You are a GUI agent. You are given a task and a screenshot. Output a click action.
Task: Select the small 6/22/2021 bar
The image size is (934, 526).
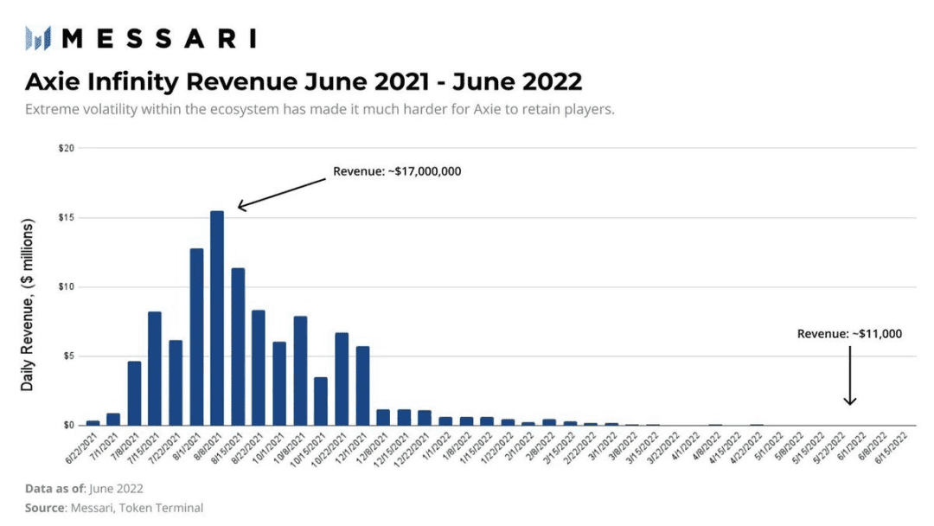pyautogui.click(x=93, y=423)
